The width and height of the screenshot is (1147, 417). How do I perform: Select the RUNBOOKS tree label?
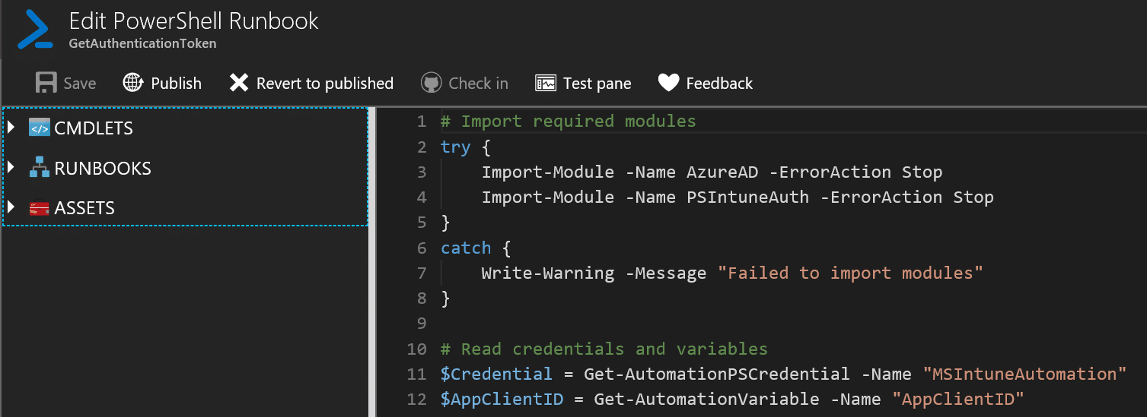[103, 169]
